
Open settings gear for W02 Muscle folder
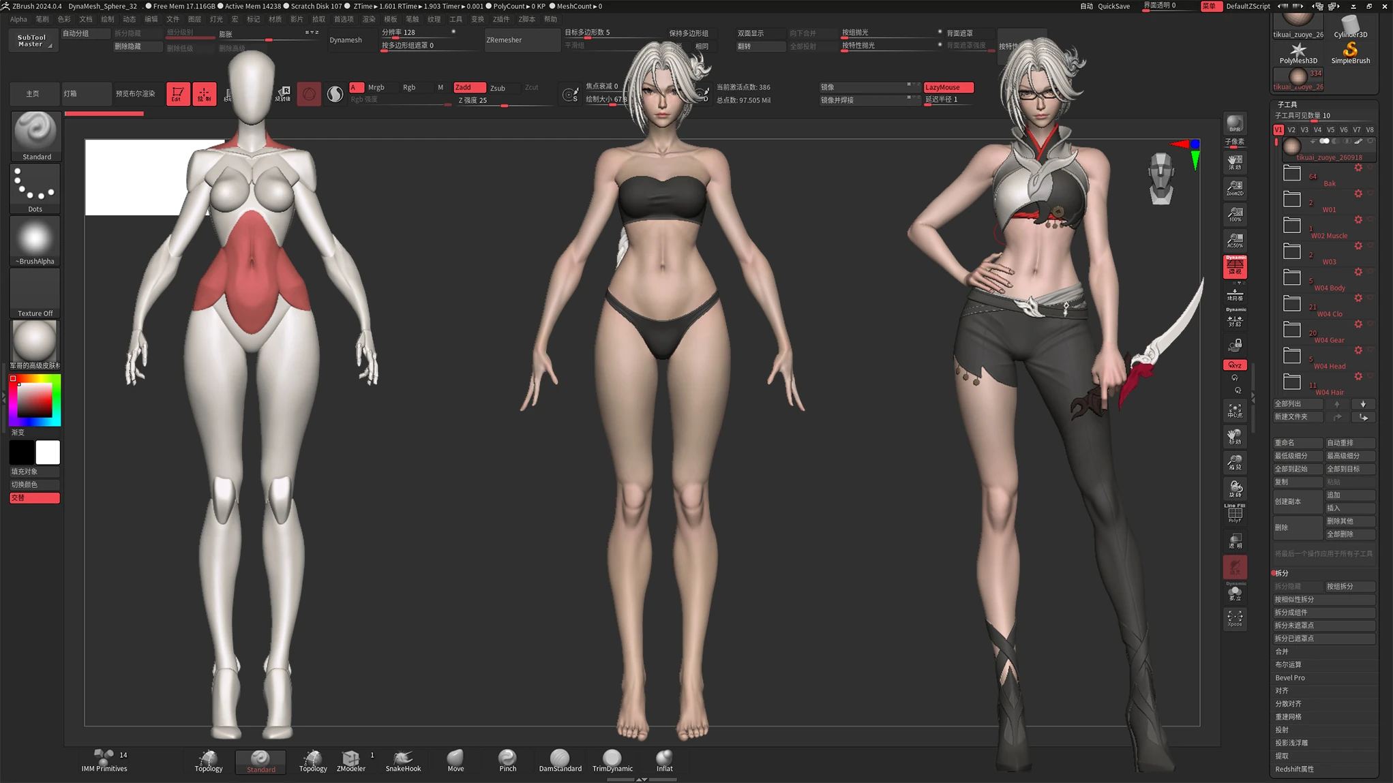tap(1358, 219)
